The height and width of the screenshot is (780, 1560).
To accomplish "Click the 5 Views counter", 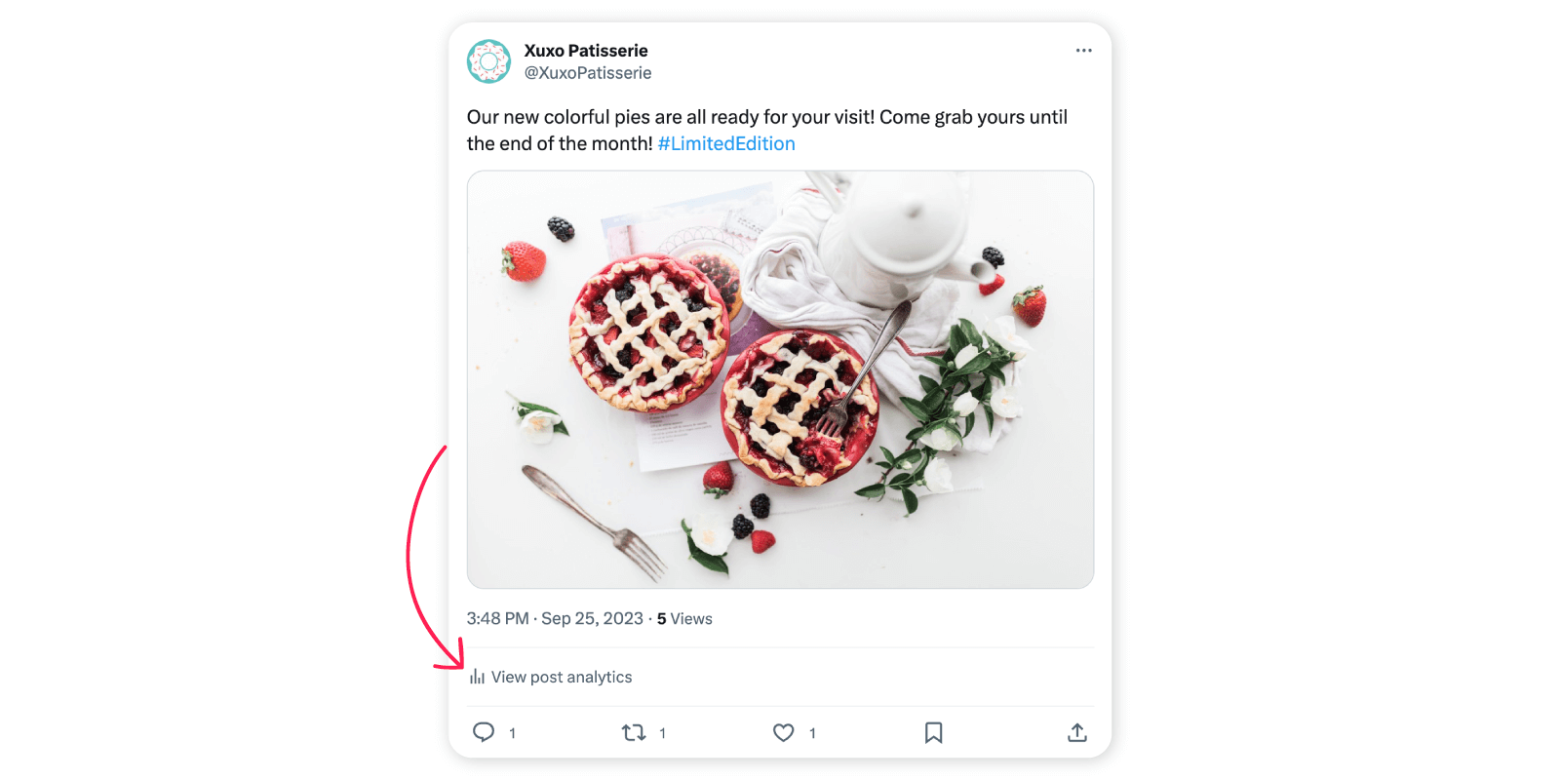I will [x=682, y=618].
